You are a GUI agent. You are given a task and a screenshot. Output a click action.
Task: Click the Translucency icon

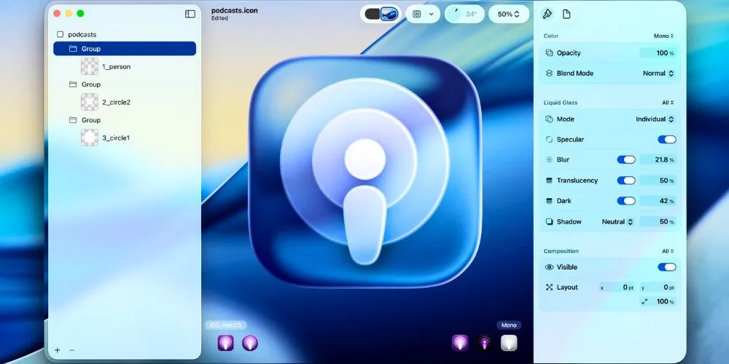[x=549, y=180]
